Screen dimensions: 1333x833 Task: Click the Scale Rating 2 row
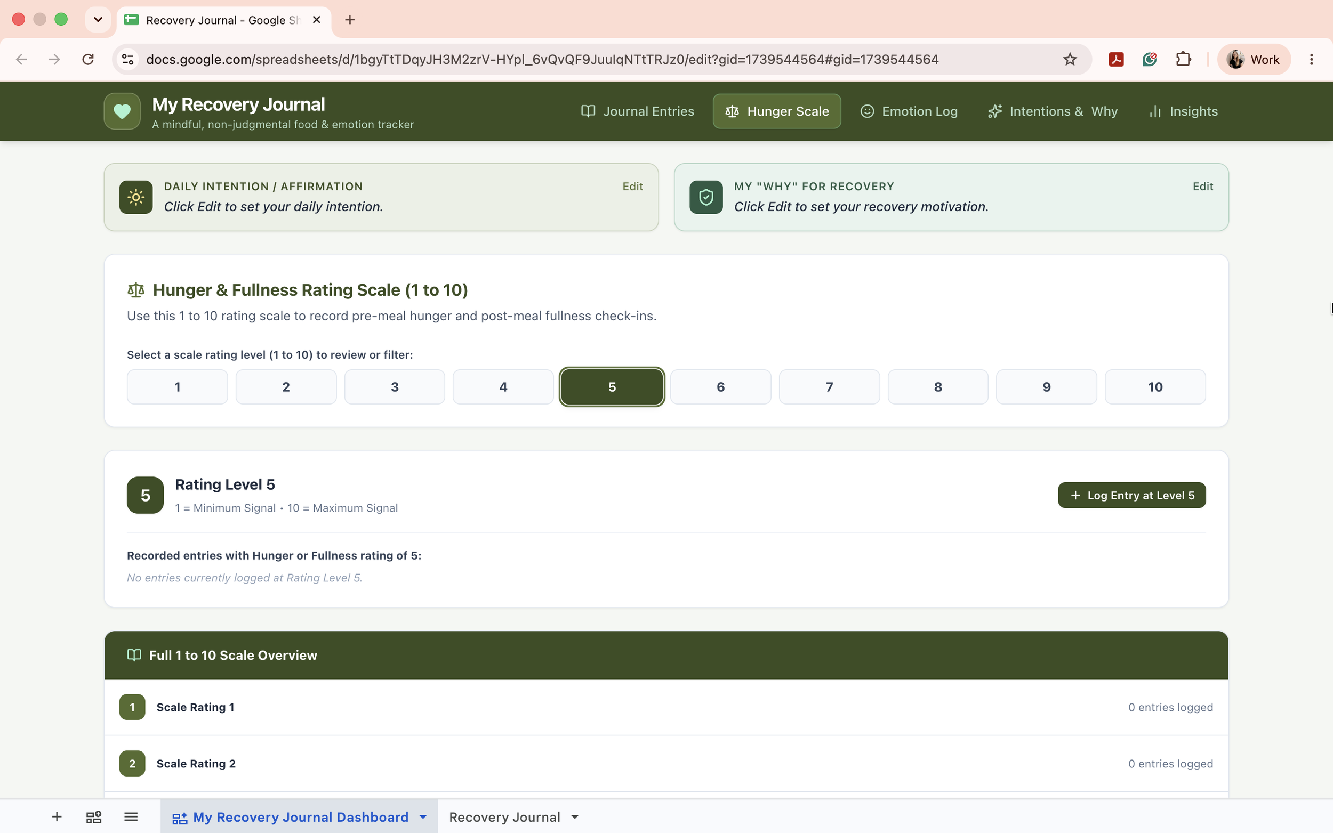(x=666, y=764)
